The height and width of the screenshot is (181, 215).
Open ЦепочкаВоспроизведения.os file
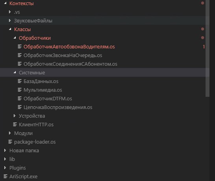tap(58, 107)
